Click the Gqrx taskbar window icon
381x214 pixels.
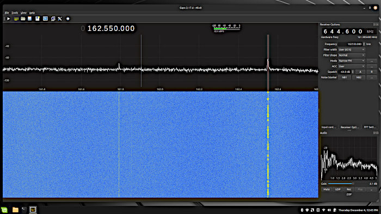pyautogui.click(x=33, y=210)
